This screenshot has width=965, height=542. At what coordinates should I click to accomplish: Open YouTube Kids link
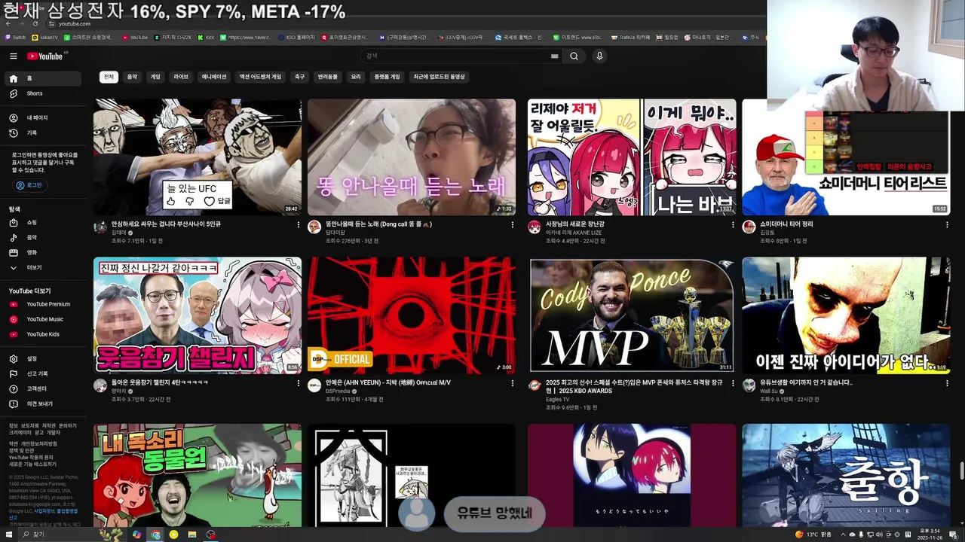[x=43, y=334]
